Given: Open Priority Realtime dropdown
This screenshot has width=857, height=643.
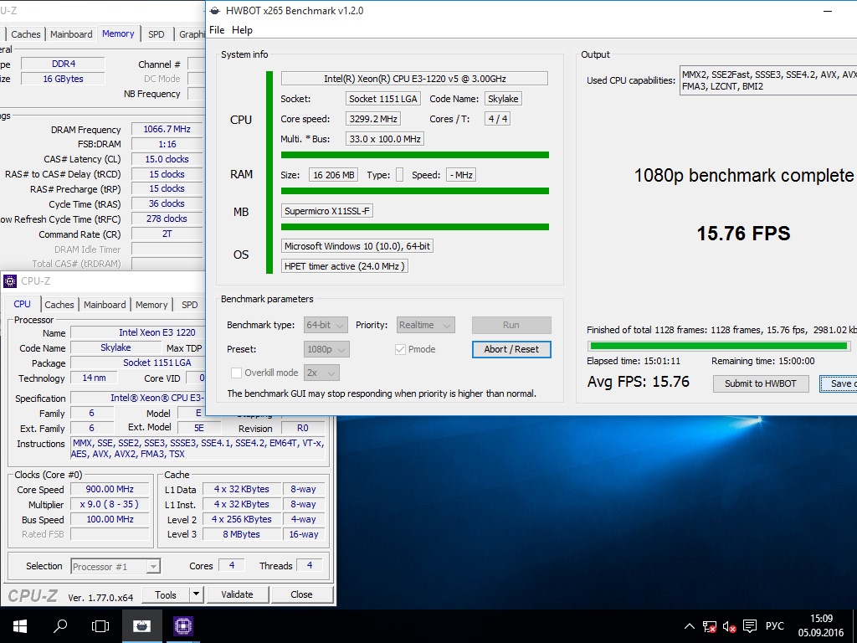Looking at the screenshot, I should click(426, 326).
